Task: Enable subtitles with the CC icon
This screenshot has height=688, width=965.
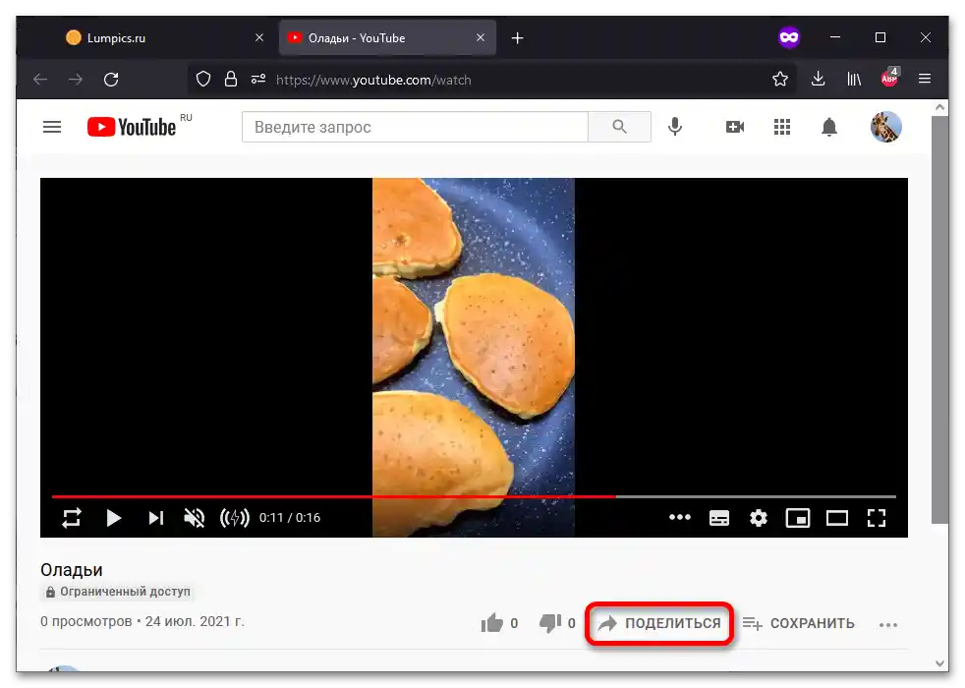Action: [x=718, y=518]
